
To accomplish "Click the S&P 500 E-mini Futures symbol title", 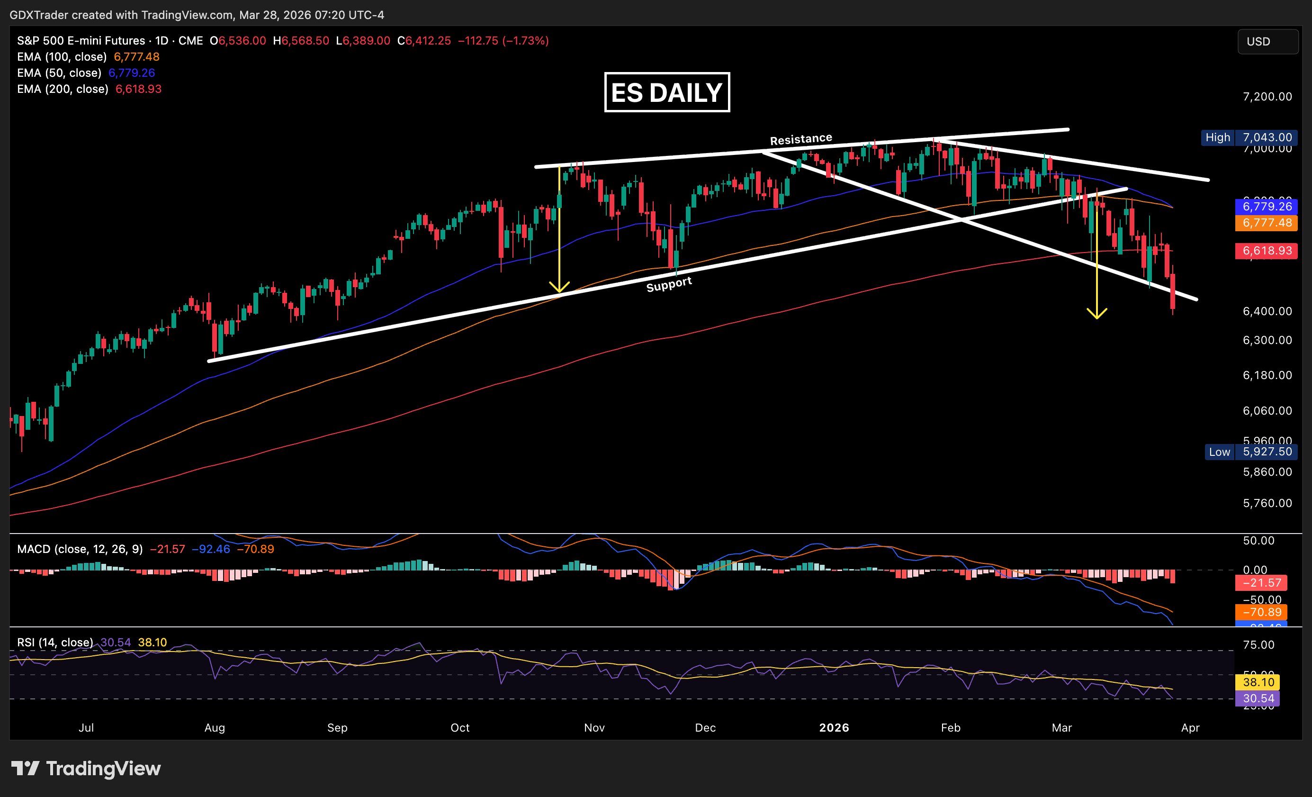I will point(81,41).
